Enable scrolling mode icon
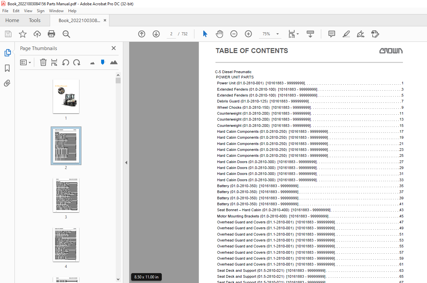This screenshot has height=283, width=427. (310, 34)
